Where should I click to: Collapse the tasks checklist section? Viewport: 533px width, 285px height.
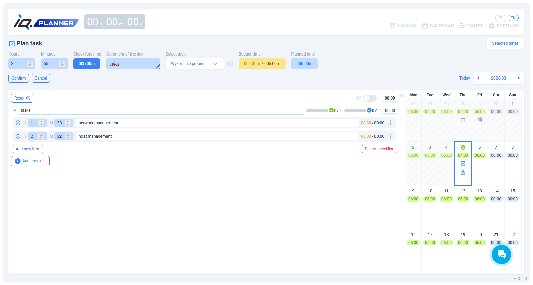(x=15, y=110)
